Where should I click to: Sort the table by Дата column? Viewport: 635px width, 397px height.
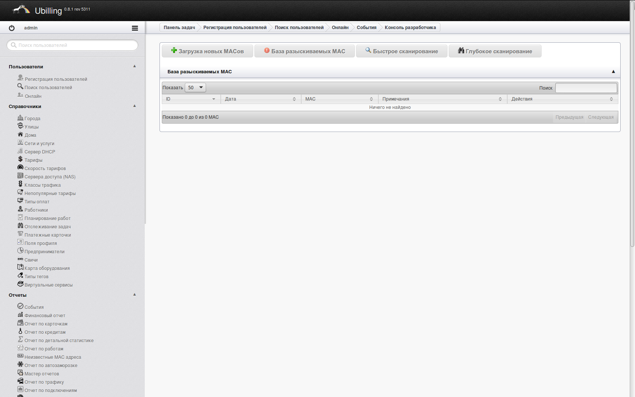point(260,99)
